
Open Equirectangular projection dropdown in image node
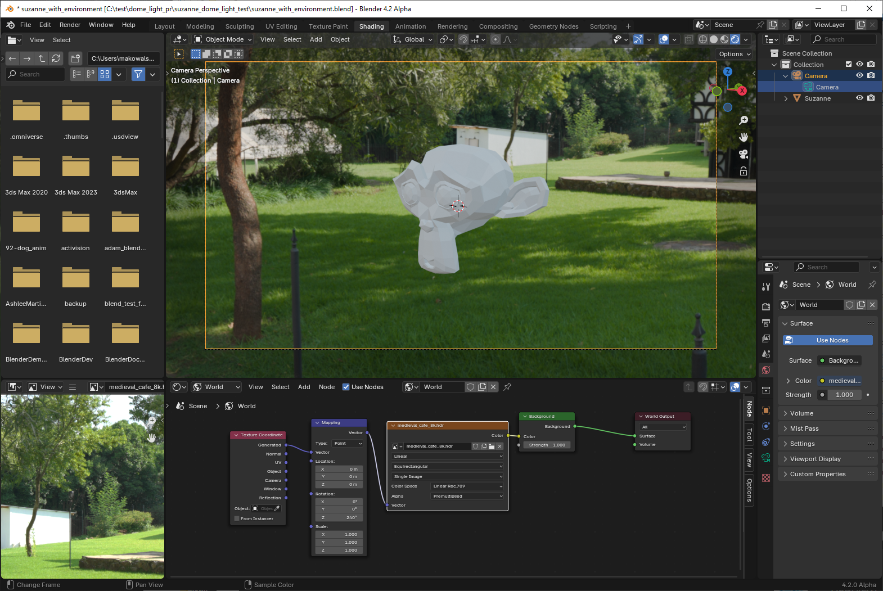pos(447,466)
